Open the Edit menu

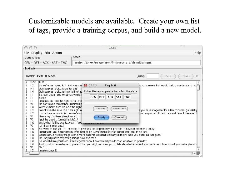pos(47,53)
